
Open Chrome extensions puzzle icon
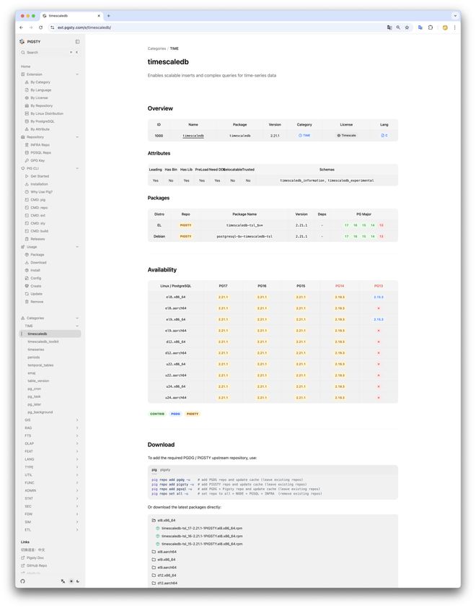431,27
